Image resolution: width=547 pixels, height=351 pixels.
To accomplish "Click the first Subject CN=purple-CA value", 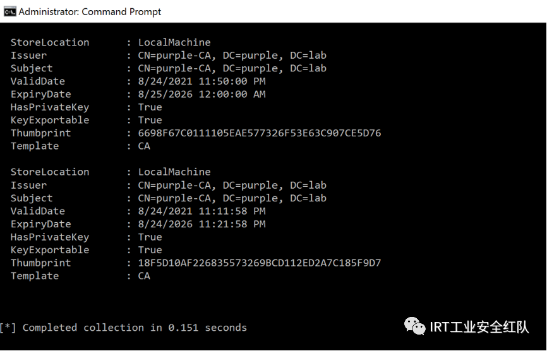I will (232, 68).
